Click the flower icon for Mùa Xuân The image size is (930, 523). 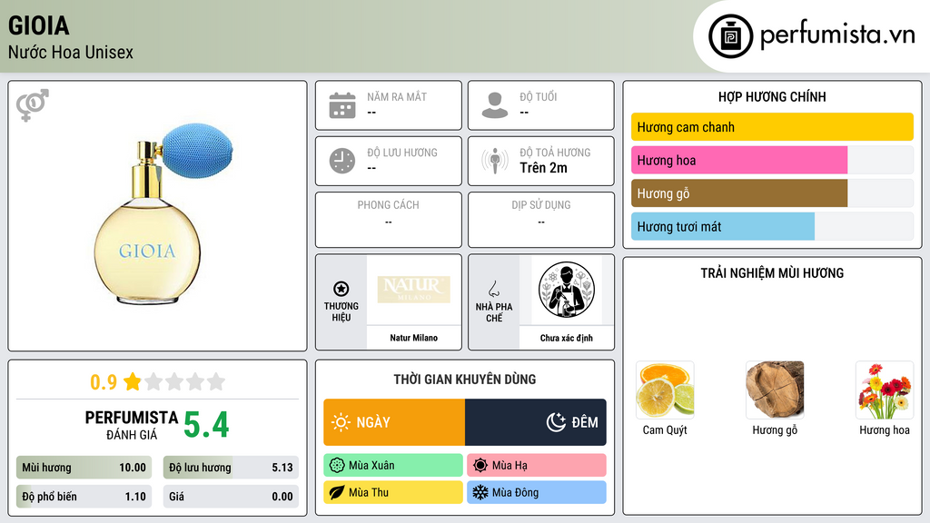[x=337, y=466]
